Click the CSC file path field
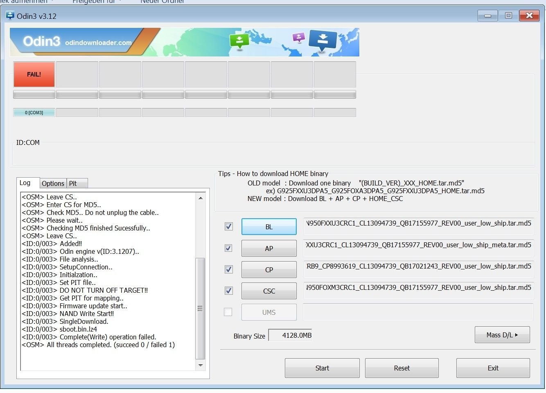This screenshot has height=393, width=546. click(418, 291)
